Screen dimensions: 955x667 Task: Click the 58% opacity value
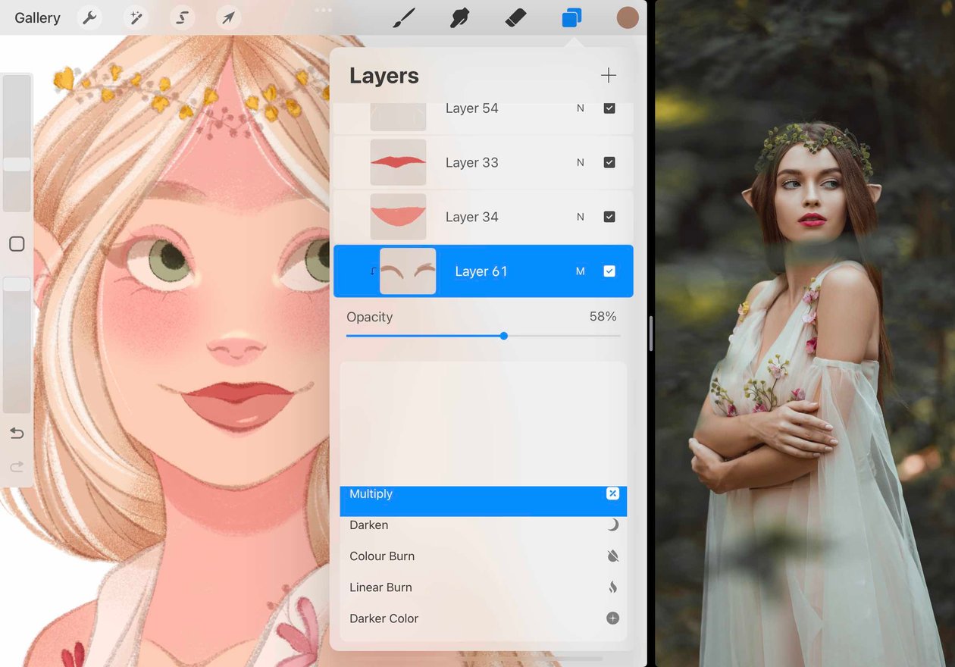click(603, 317)
